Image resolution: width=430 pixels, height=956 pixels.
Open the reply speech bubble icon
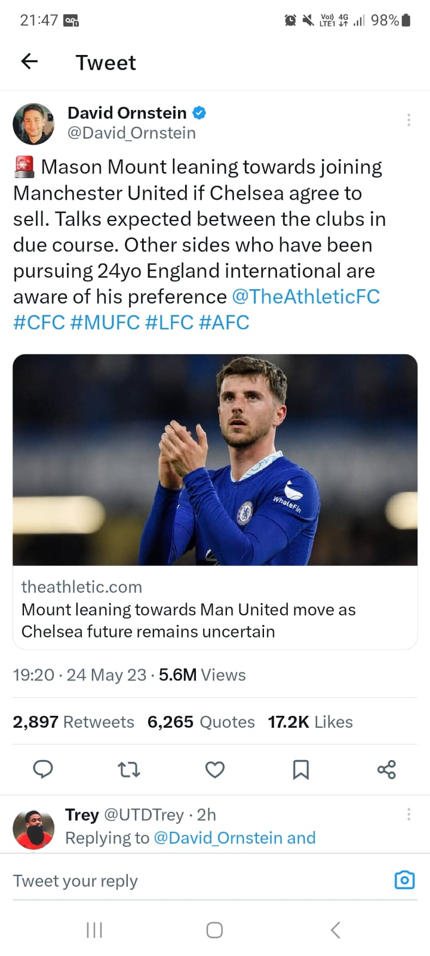[x=42, y=769]
